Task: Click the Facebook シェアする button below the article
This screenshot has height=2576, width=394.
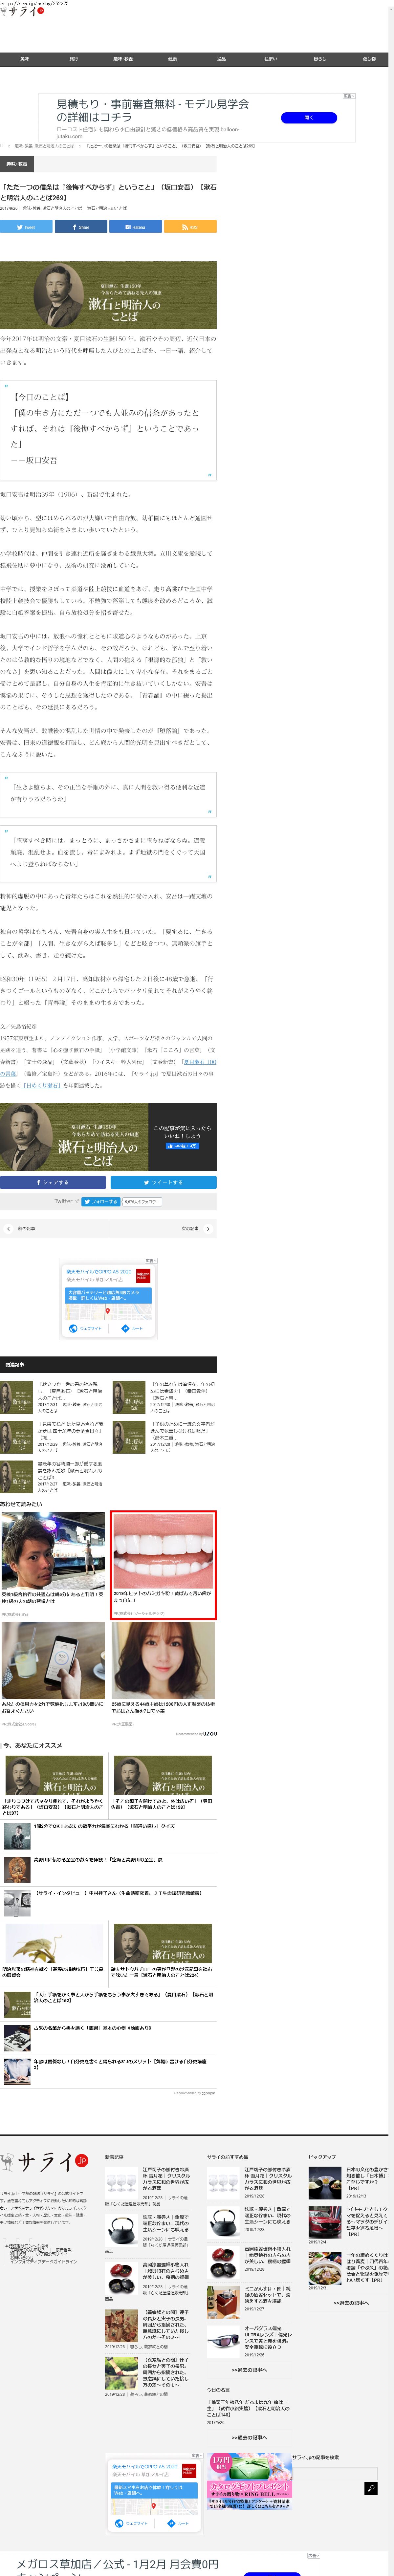Action: coord(53,1182)
